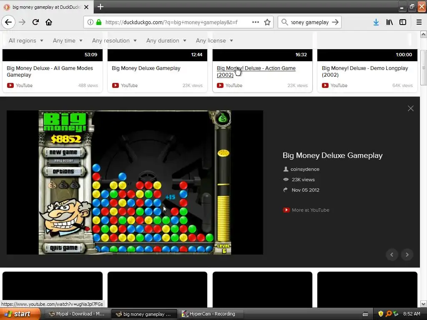
Task: Open Big Money! Deluxe - Demo Longplay (2002)
Action: click(x=365, y=72)
